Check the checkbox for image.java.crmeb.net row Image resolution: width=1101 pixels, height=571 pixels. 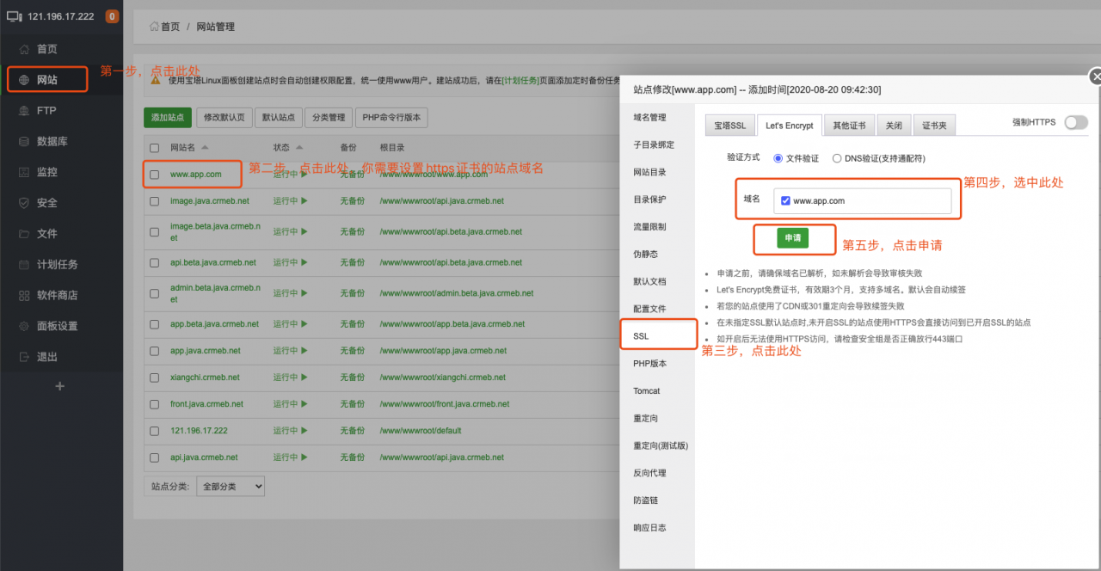click(x=155, y=201)
